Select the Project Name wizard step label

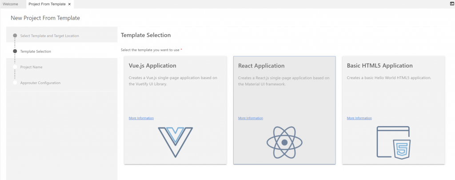31,67
